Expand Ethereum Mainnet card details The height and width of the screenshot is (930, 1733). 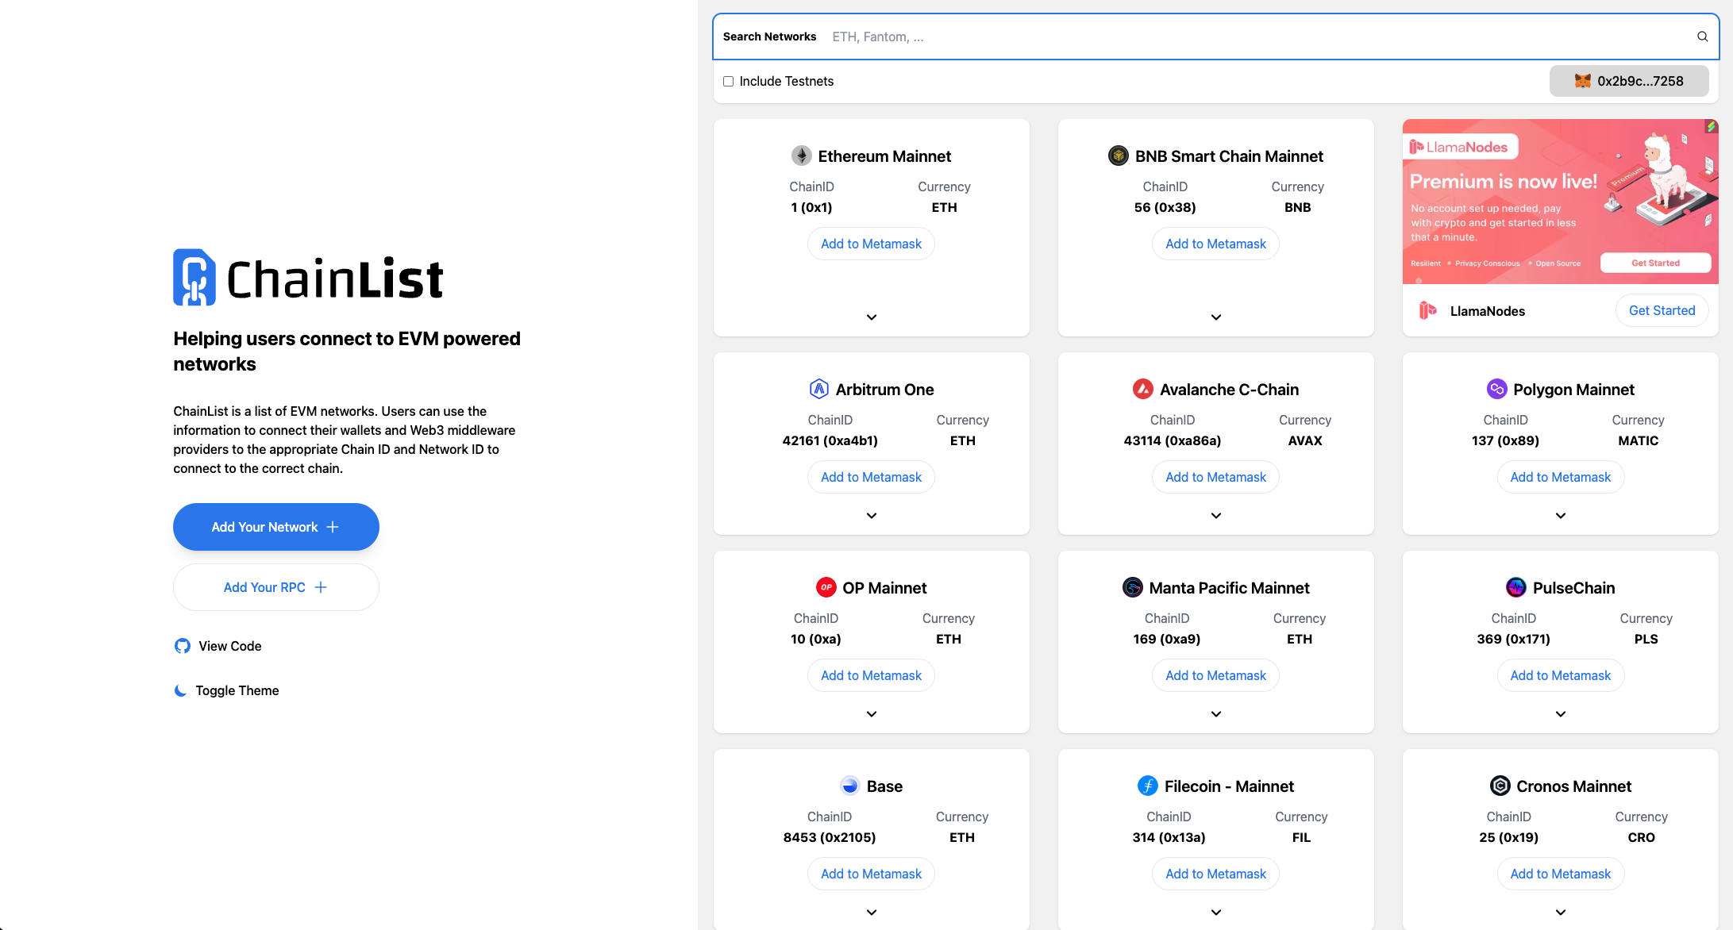pyautogui.click(x=871, y=317)
